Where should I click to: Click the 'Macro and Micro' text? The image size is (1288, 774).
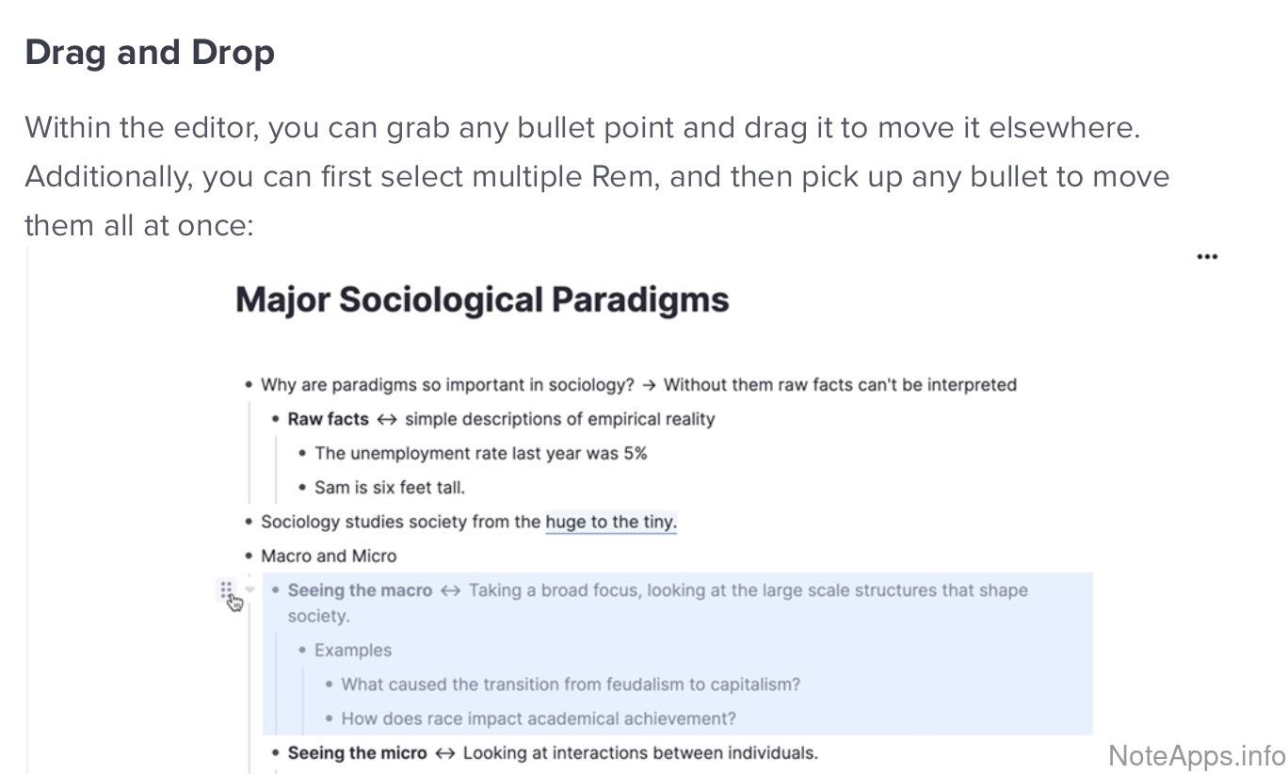pos(329,556)
